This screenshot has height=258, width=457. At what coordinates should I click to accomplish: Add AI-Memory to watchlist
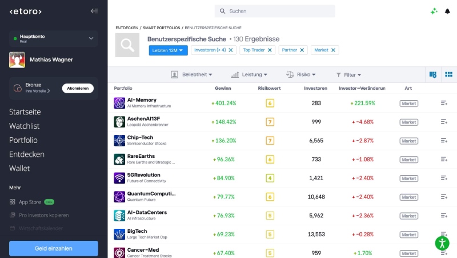[444, 103]
